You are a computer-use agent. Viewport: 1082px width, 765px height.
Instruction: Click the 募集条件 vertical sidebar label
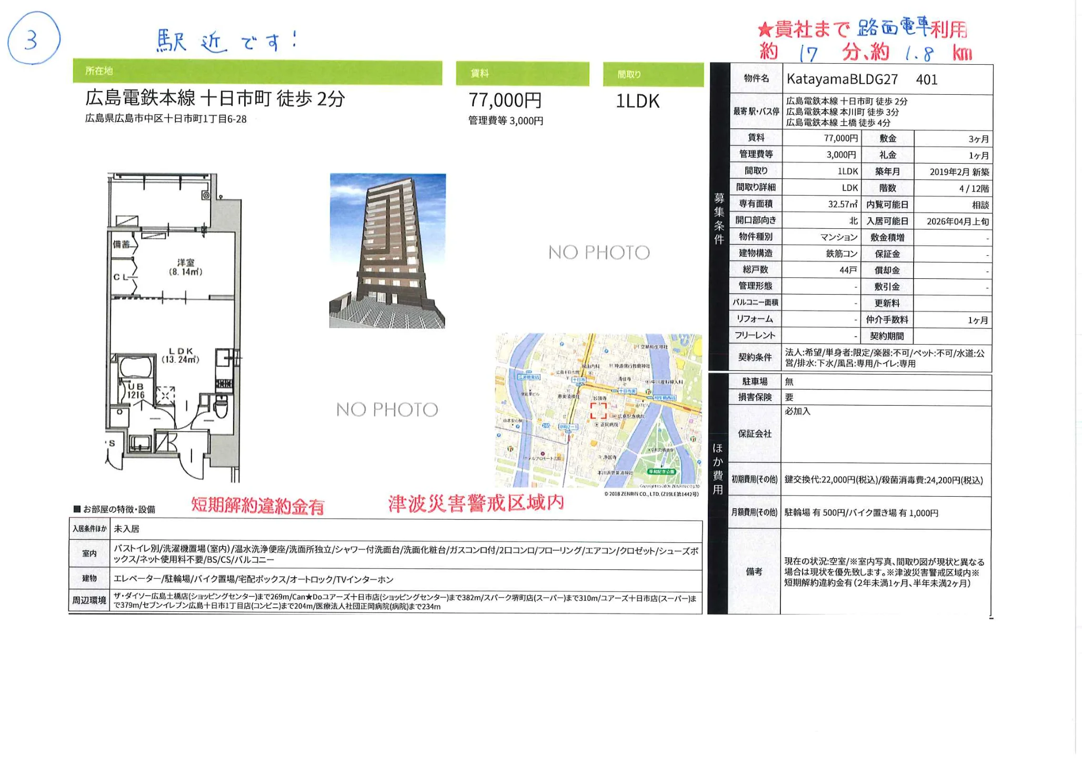coord(718,221)
